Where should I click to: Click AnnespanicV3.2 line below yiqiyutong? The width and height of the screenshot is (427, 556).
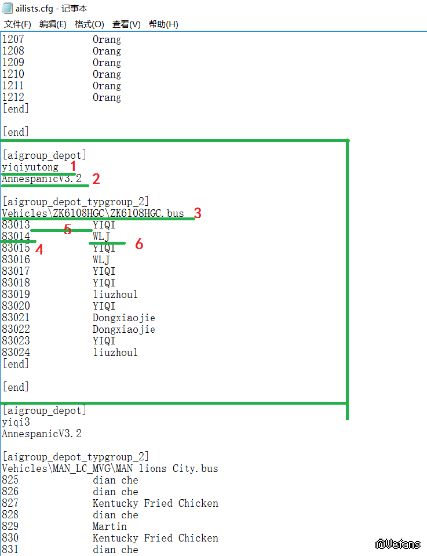[x=42, y=179]
